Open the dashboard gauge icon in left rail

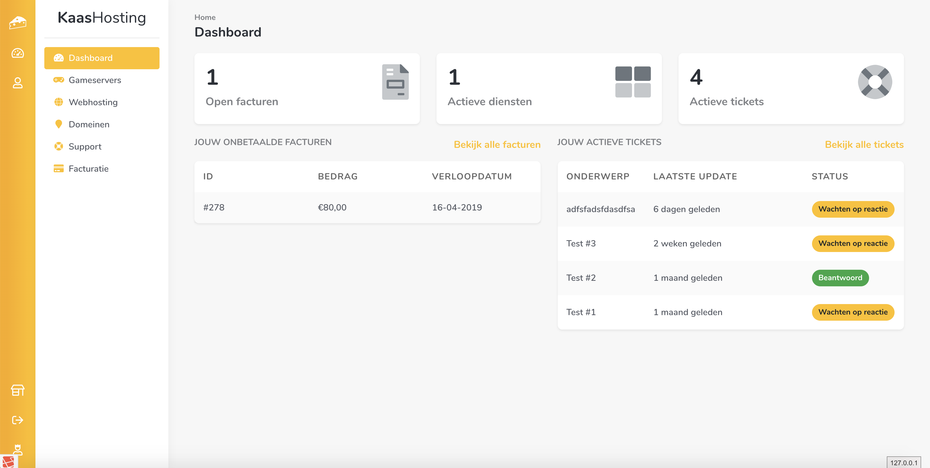coord(17,53)
